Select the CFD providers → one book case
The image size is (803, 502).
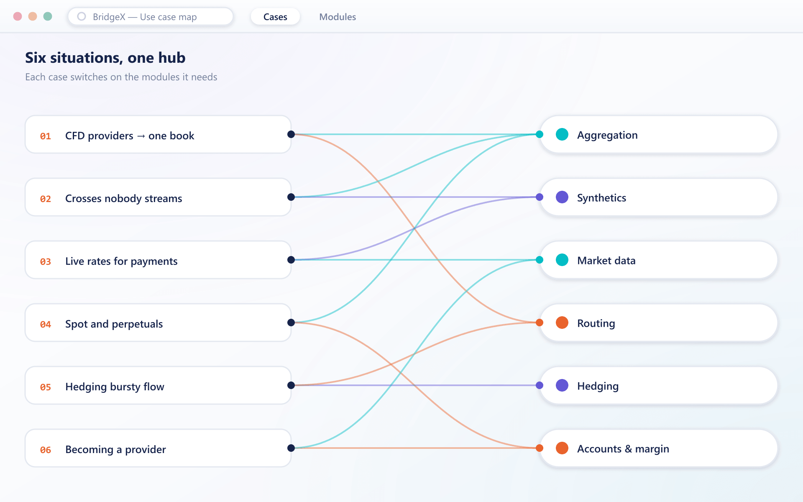pyautogui.click(x=158, y=134)
